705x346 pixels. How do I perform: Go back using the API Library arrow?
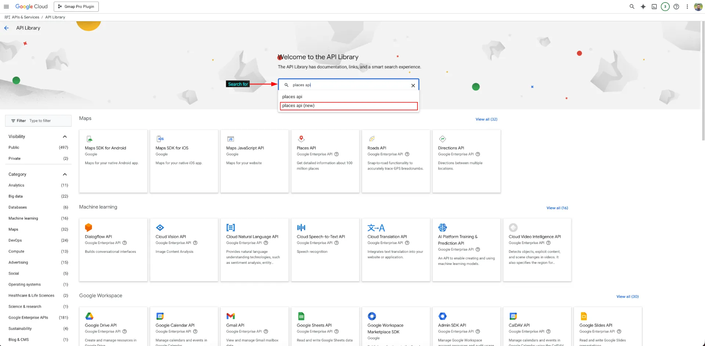(x=6, y=28)
